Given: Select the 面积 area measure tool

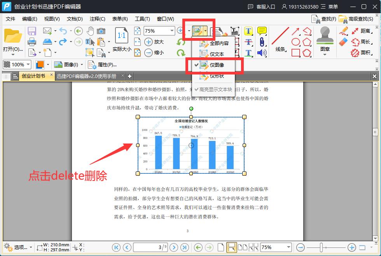Looking at the screenshot, I should coord(364,52).
